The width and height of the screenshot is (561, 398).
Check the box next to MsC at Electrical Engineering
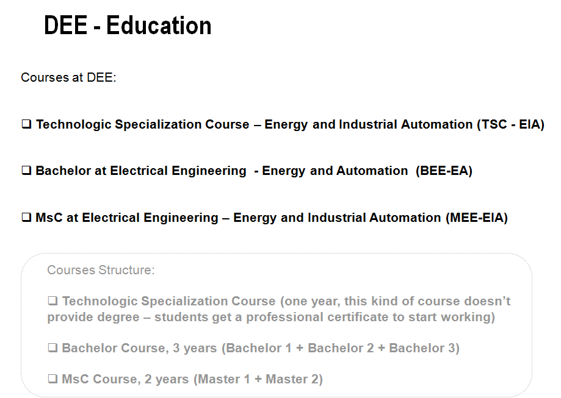click(26, 218)
